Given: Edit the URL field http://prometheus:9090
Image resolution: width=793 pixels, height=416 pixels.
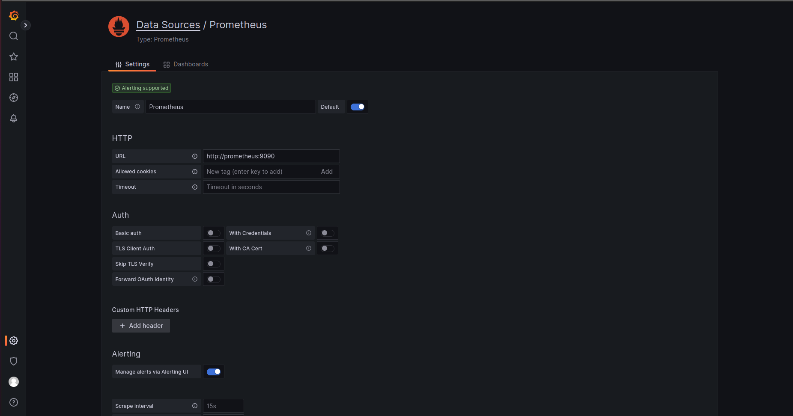Looking at the screenshot, I should 271,156.
